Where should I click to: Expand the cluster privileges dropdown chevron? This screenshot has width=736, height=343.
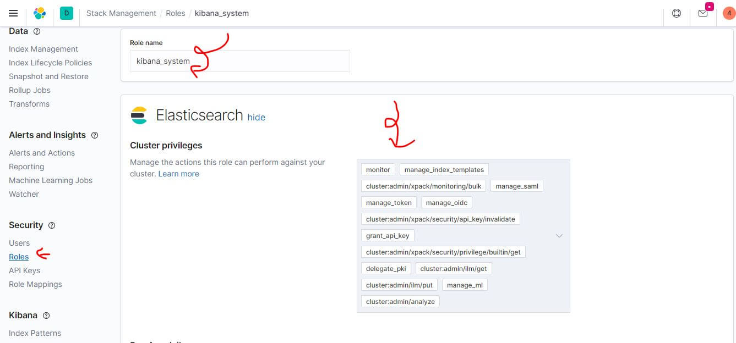(x=559, y=235)
